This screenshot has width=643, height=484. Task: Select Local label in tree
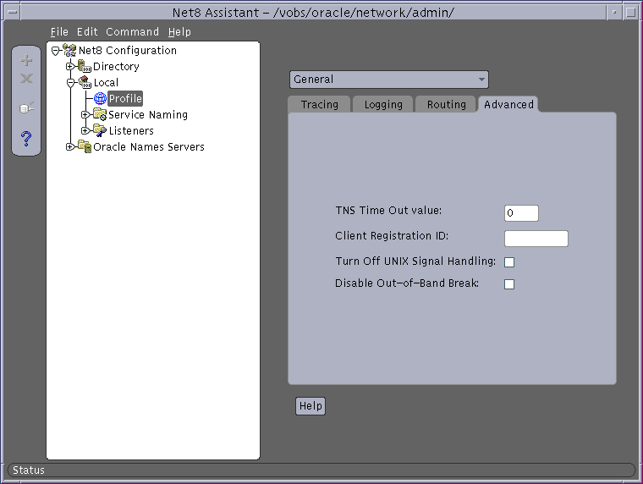106,82
